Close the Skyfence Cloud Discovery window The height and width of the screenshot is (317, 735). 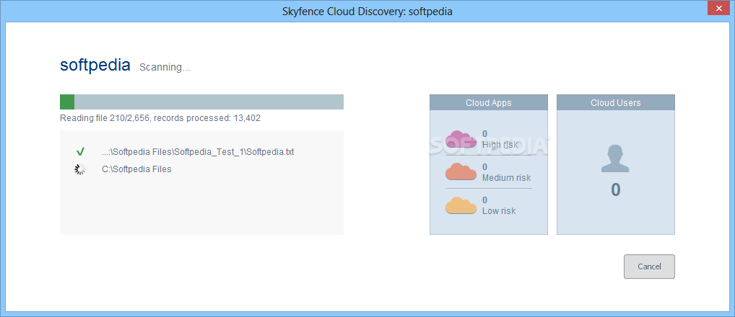(x=719, y=8)
